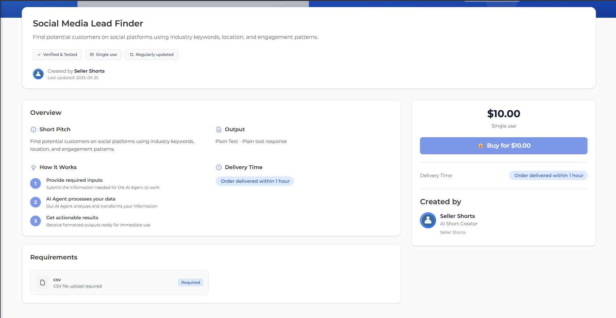The width and height of the screenshot is (616, 318).
Task: Click the Buy for $10.00 button
Action: pos(504,146)
